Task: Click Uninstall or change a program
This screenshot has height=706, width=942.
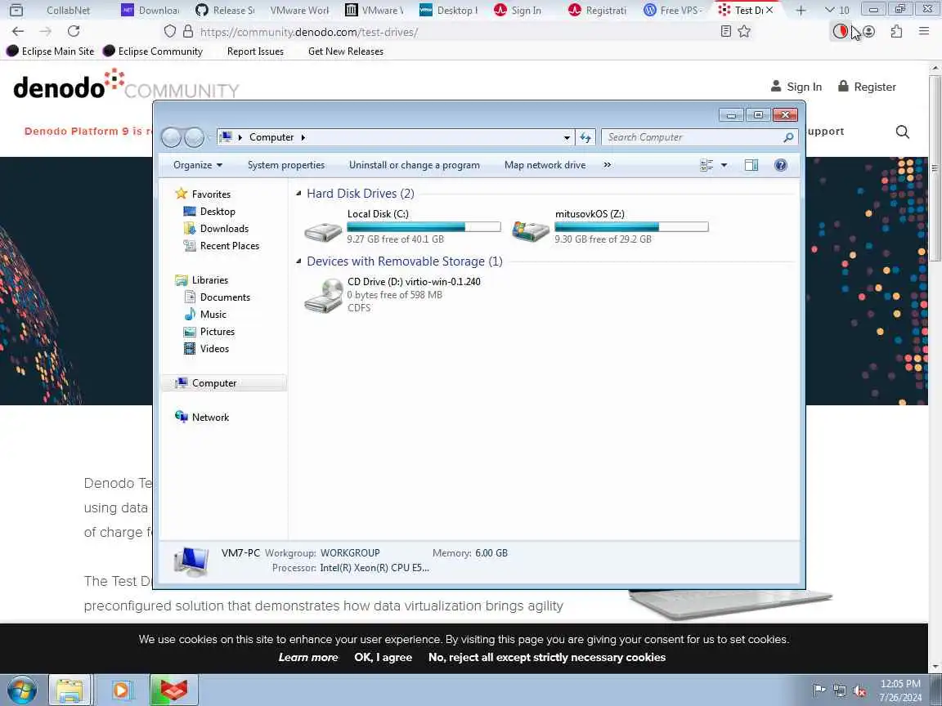Action: click(x=415, y=165)
